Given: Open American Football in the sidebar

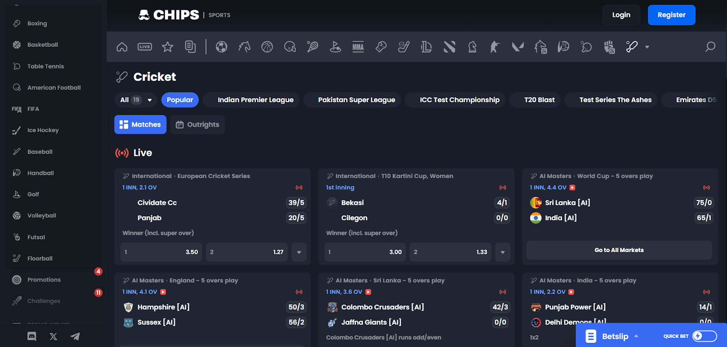Looking at the screenshot, I should tap(54, 88).
